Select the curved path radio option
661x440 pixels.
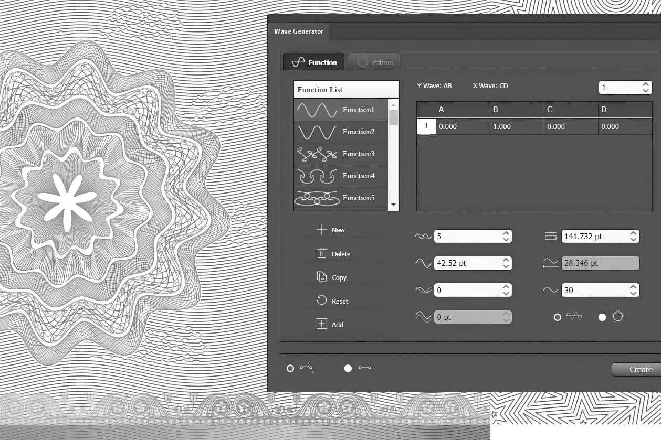pos(290,368)
